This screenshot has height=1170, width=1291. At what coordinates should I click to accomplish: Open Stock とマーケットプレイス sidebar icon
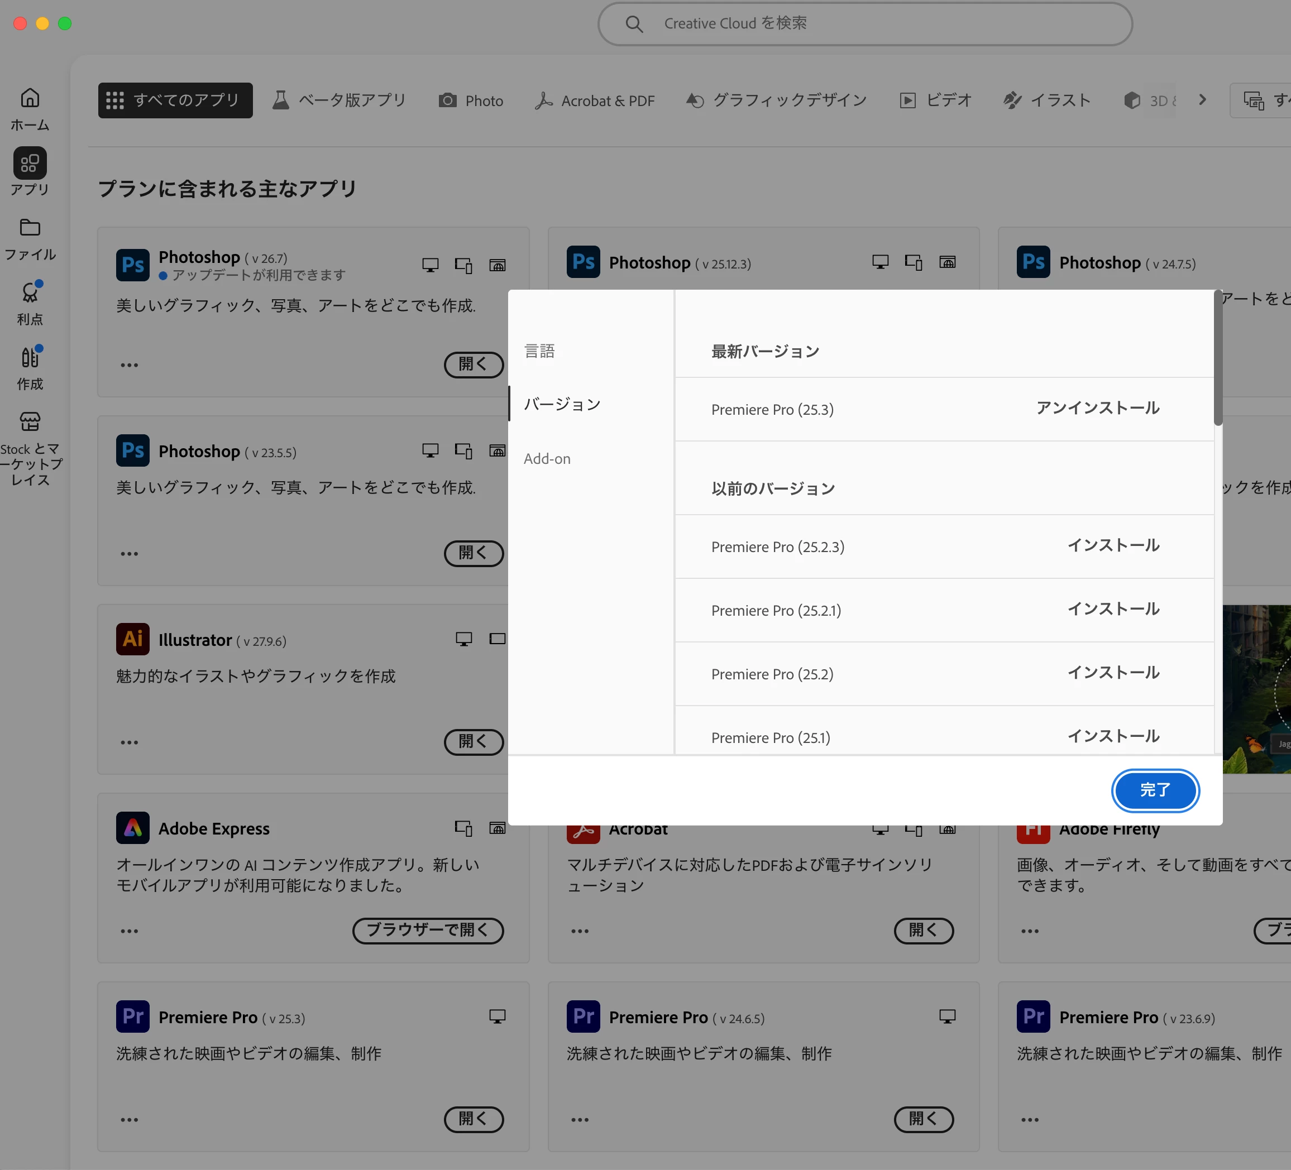[30, 423]
